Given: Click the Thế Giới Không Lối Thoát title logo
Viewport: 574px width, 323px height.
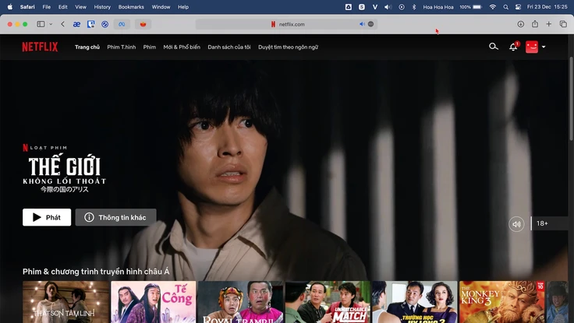Looking at the screenshot, I should pos(65,174).
